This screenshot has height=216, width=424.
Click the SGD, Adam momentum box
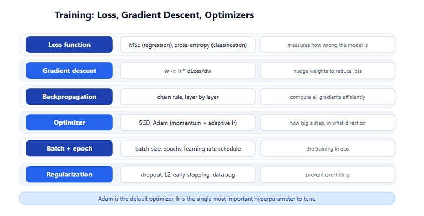point(188,123)
